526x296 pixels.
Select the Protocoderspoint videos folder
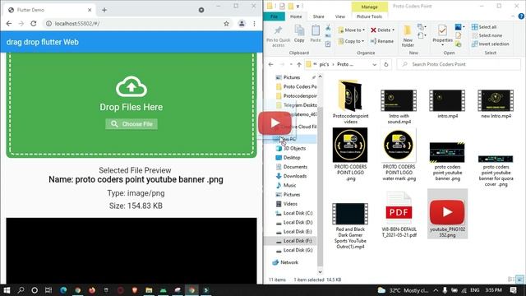351,102
